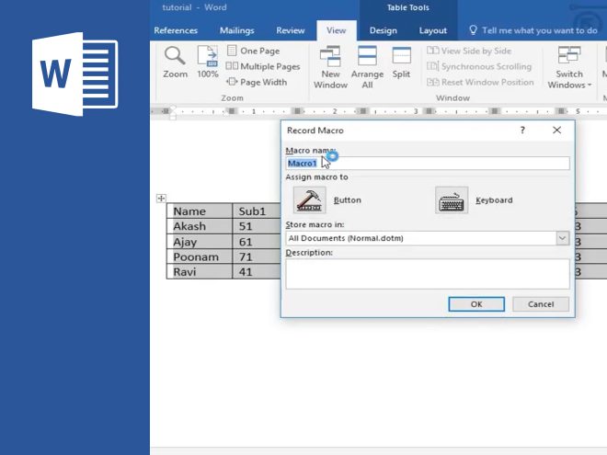The width and height of the screenshot is (607, 455).
Task: Click the Split window icon
Action: 401,57
